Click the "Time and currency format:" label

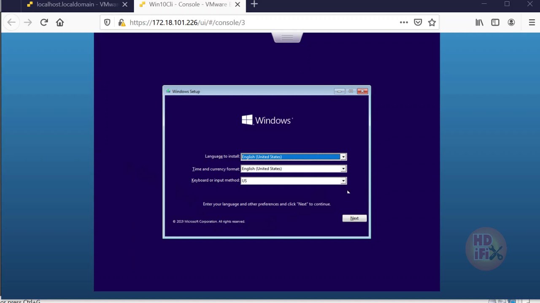pos(216,169)
